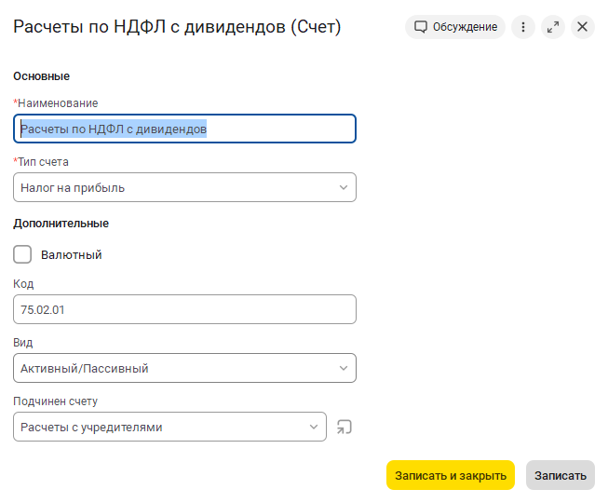Enable the Валютный checkbox

22,254
